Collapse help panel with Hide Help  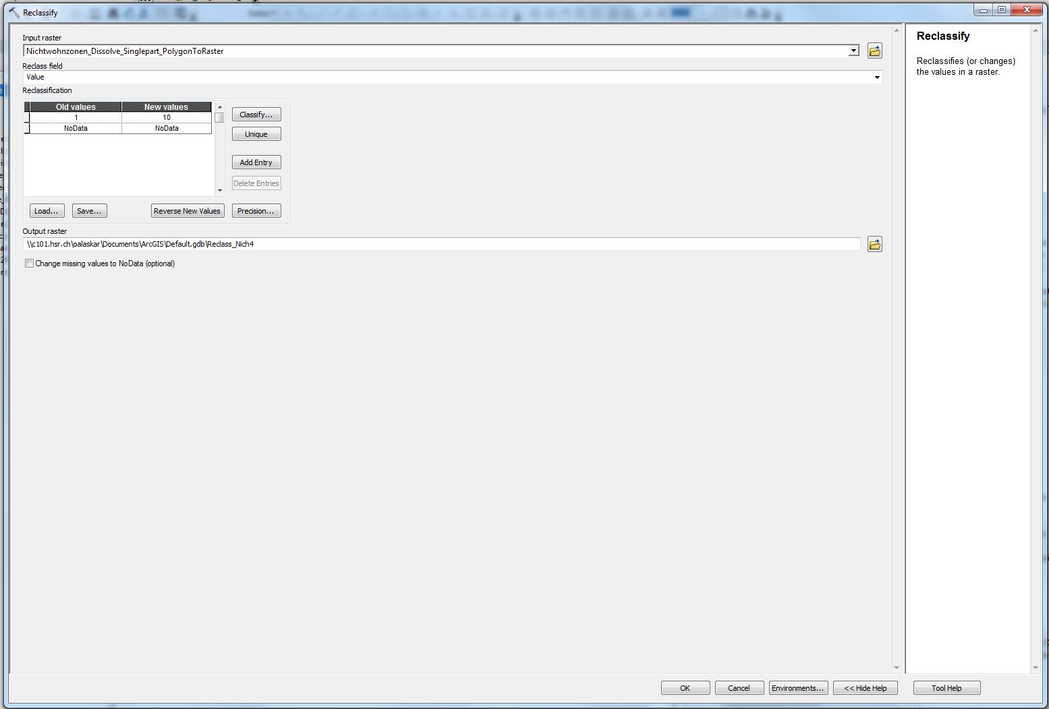[866, 688]
